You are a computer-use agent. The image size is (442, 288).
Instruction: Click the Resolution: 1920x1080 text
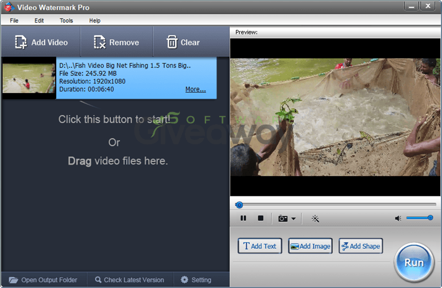(x=92, y=81)
